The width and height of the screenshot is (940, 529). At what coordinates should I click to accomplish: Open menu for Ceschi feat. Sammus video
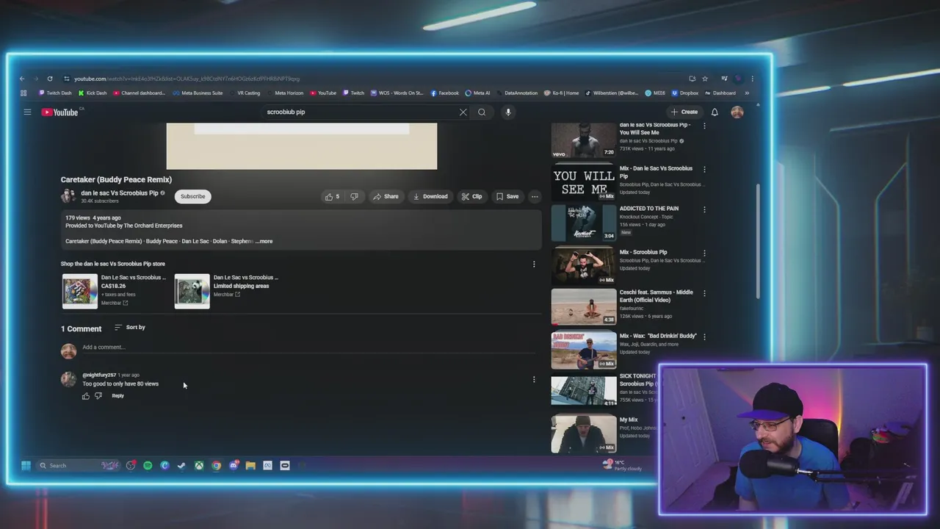coord(704,293)
